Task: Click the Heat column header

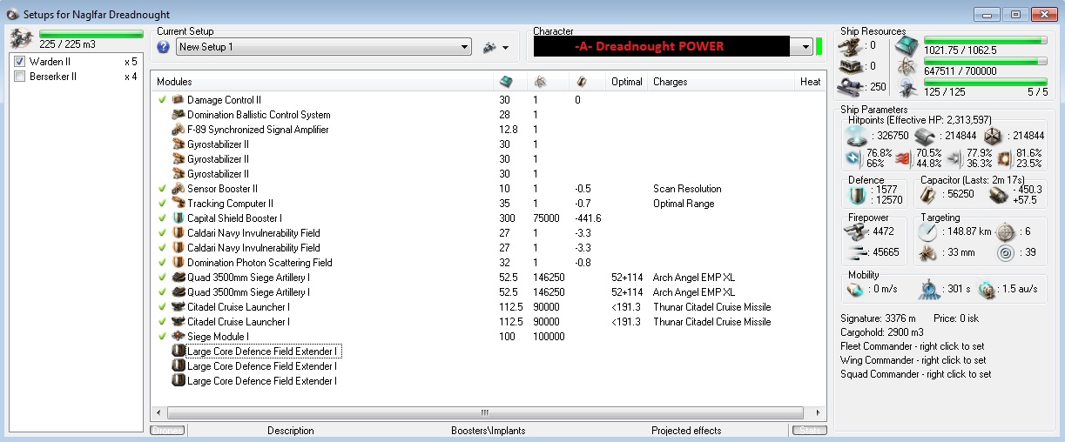Action: tap(810, 82)
